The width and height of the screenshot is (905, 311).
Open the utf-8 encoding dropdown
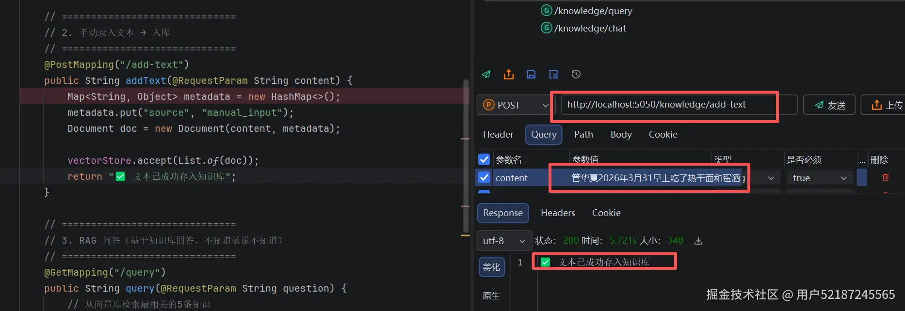click(504, 241)
